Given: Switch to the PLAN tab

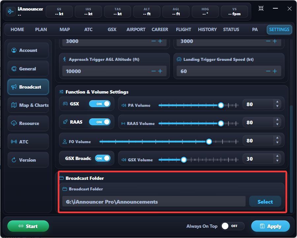Looking at the screenshot, I should point(41,30).
